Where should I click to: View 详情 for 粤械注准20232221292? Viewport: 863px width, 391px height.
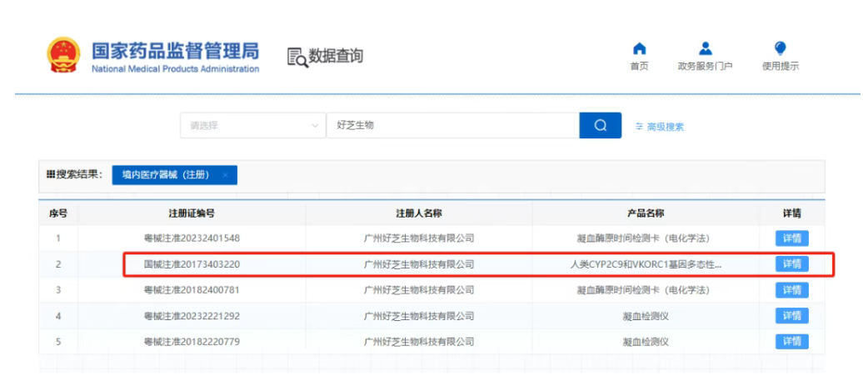(791, 316)
